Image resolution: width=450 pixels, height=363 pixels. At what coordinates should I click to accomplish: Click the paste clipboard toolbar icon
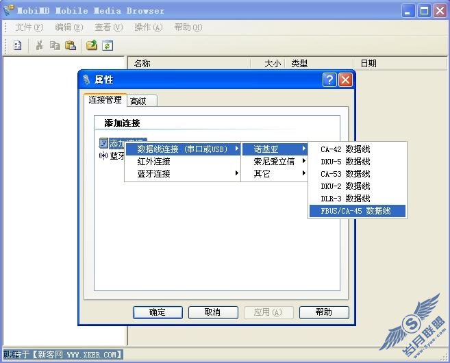71,45
